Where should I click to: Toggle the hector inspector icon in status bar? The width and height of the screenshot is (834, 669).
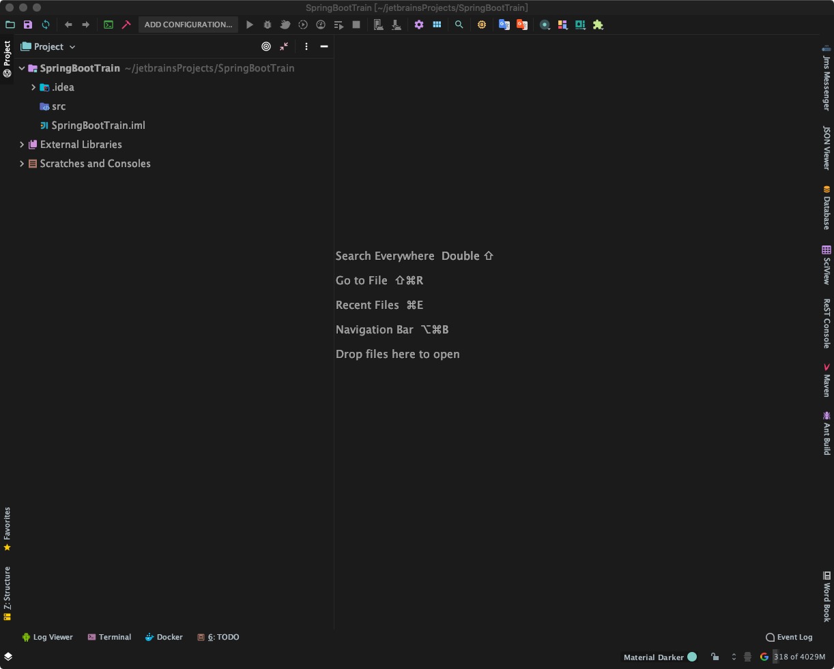tap(747, 657)
